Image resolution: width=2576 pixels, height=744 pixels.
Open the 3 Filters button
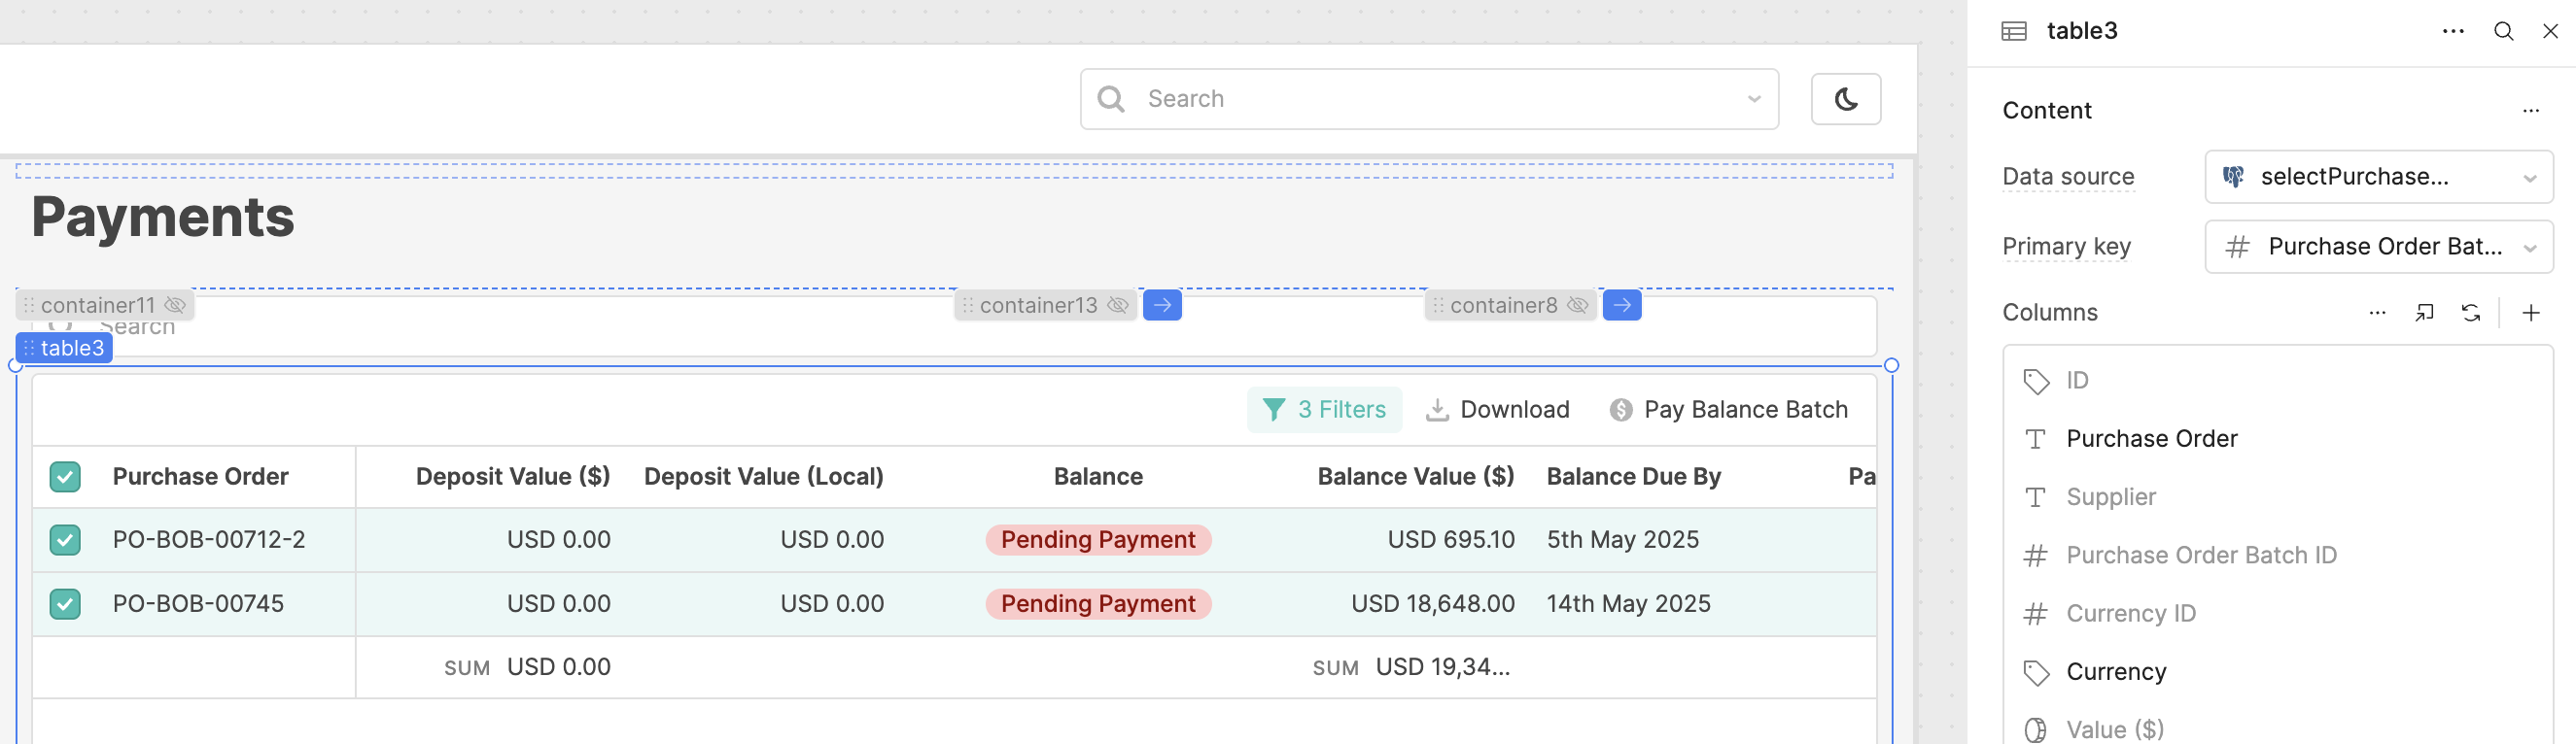tap(1323, 410)
